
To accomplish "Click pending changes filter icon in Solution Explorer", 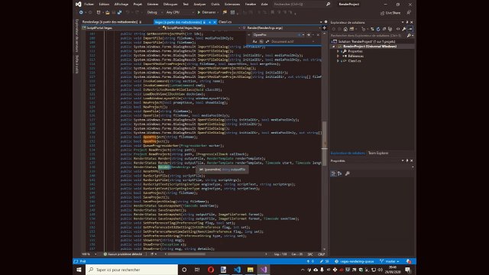I will click(x=364, y=29).
